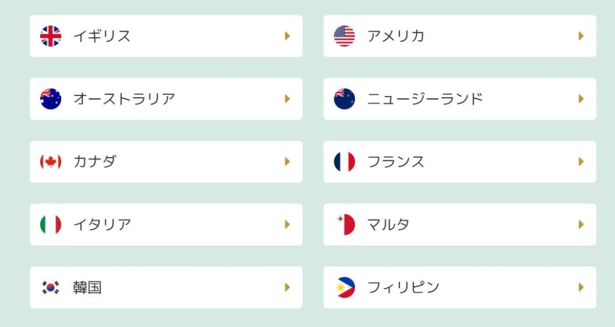Select the フランス text label
615x327 pixels.
pos(396,161)
